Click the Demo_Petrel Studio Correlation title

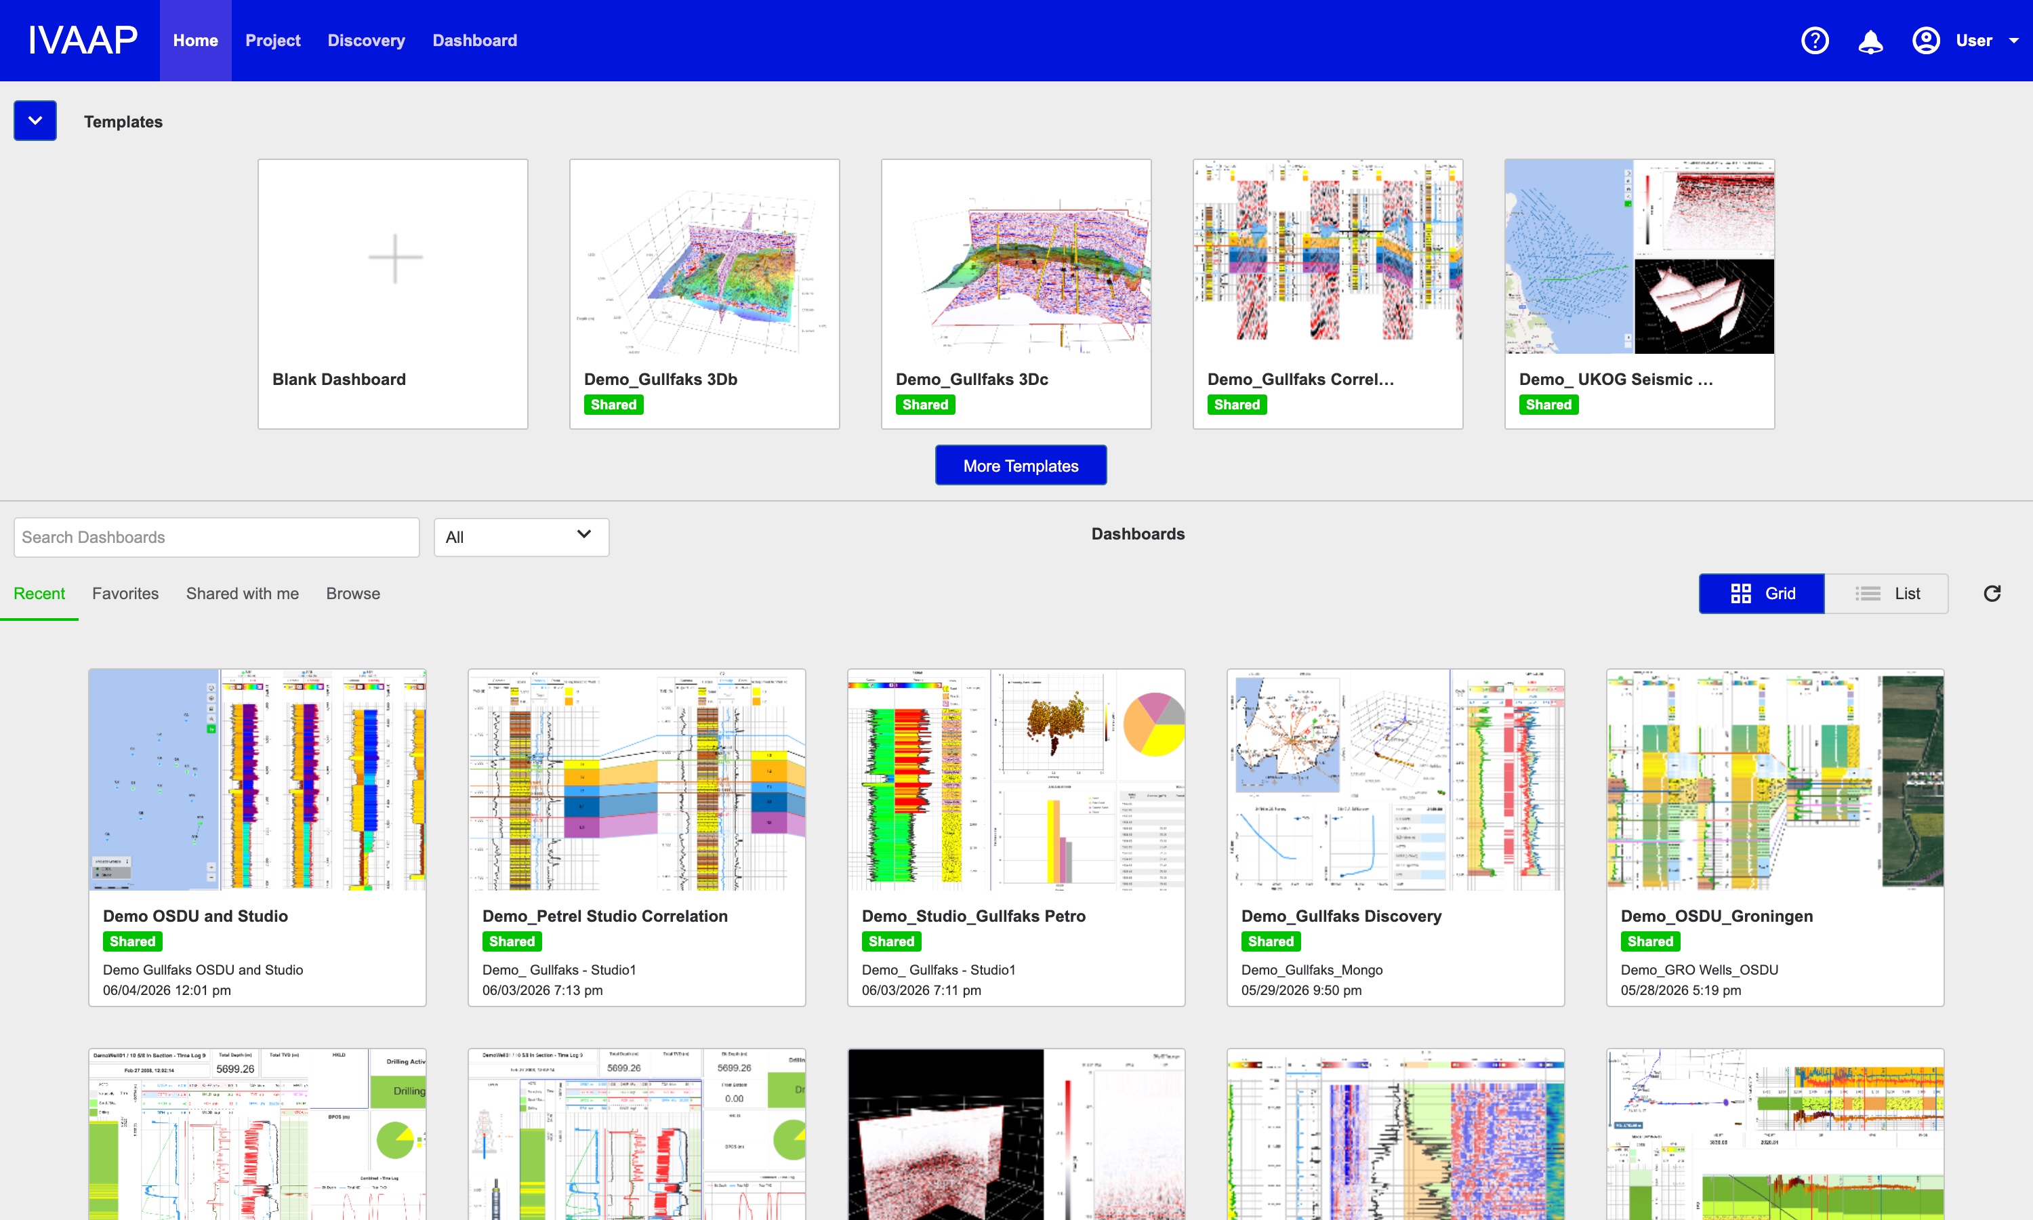click(x=604, y=916)
